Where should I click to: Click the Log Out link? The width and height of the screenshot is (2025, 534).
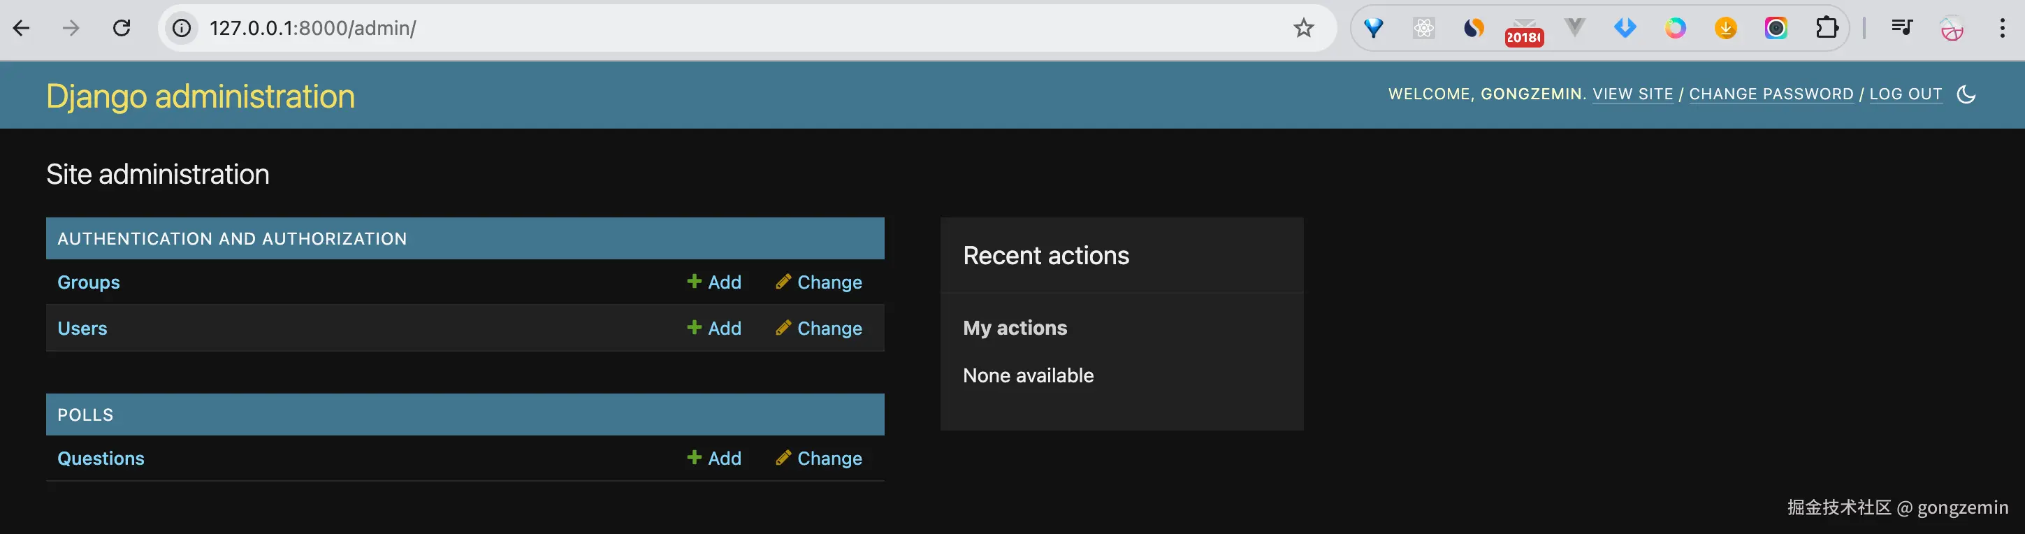pyautogui.click(x=1905, y=94)
